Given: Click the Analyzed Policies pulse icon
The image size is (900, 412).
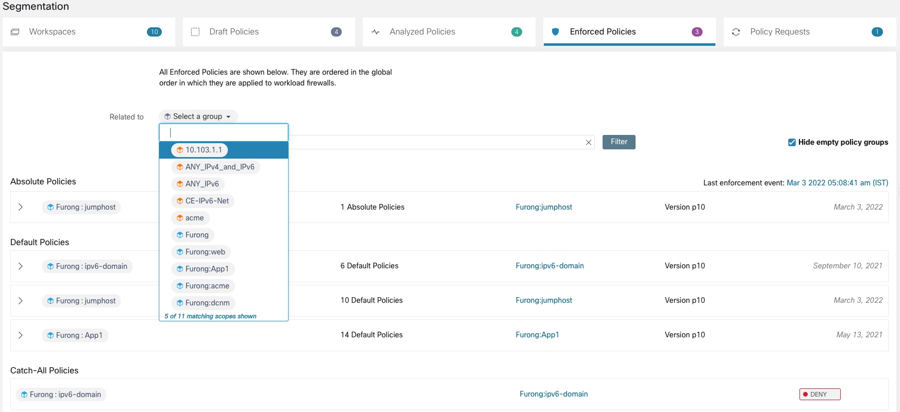Looking at the screenshot, I should [x=376, y=32].
